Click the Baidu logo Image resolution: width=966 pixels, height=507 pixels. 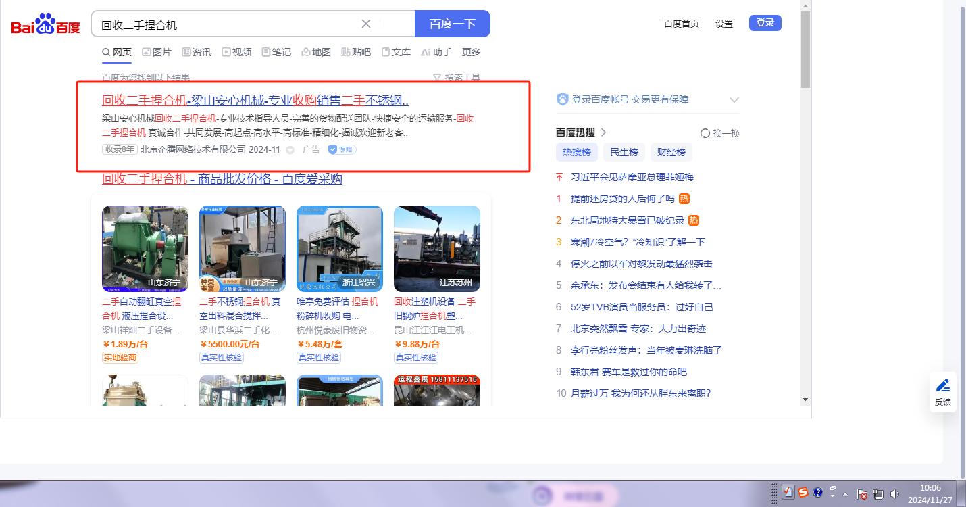coord(45,25)
